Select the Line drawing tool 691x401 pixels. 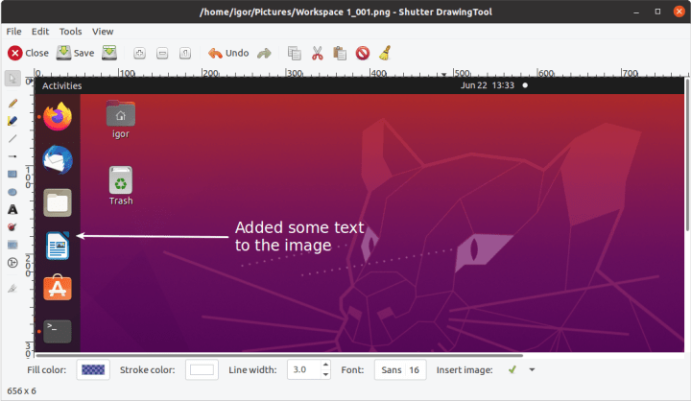(12, 138)
